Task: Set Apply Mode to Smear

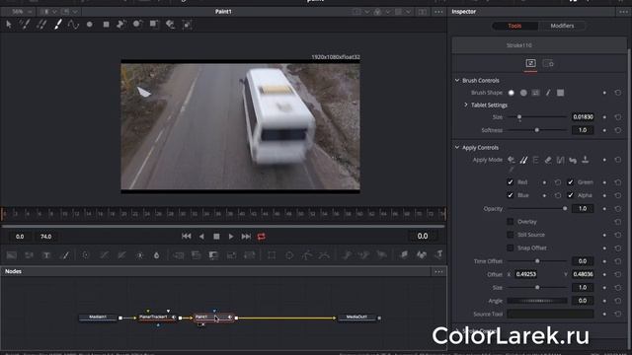Action: coord(573,160)
